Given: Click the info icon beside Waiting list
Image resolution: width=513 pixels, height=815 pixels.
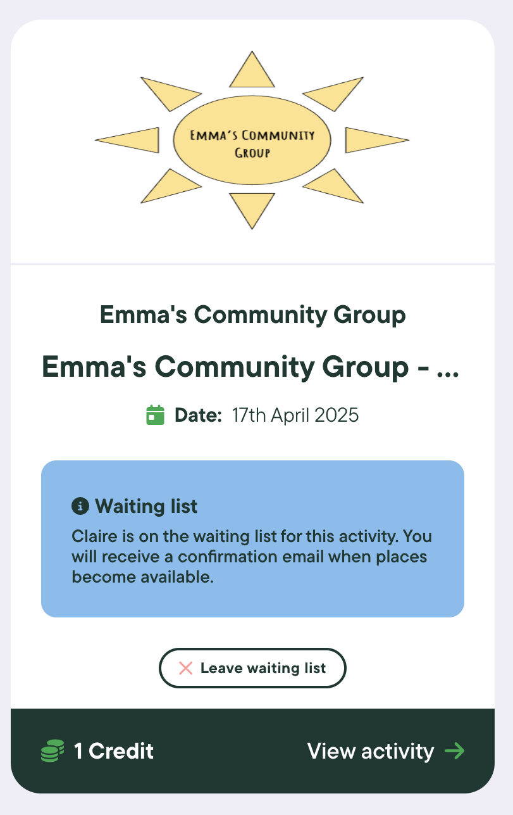Looking at the screenshot, I should point(80,506).
